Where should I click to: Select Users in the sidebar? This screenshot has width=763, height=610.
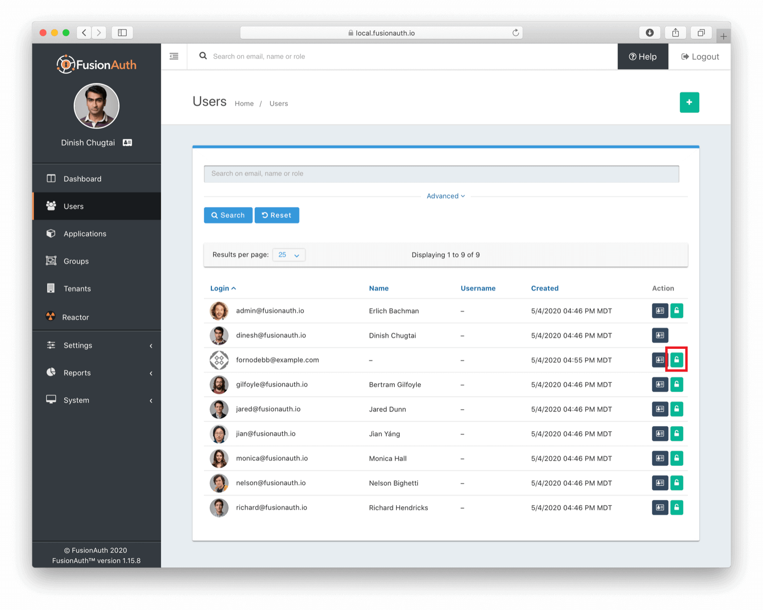point(96,206)
